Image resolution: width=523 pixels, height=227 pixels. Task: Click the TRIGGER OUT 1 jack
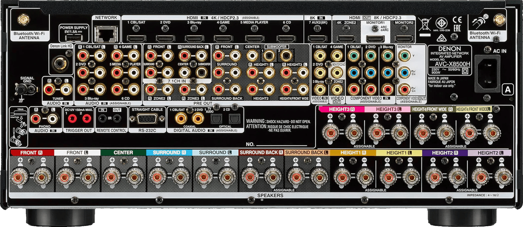click(72, 119)
